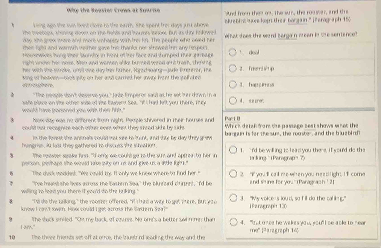Click the passage title 'Why the Rooster Crows at Sunrise'
This screenshot has width=381, height=248.
coord(113,10)
